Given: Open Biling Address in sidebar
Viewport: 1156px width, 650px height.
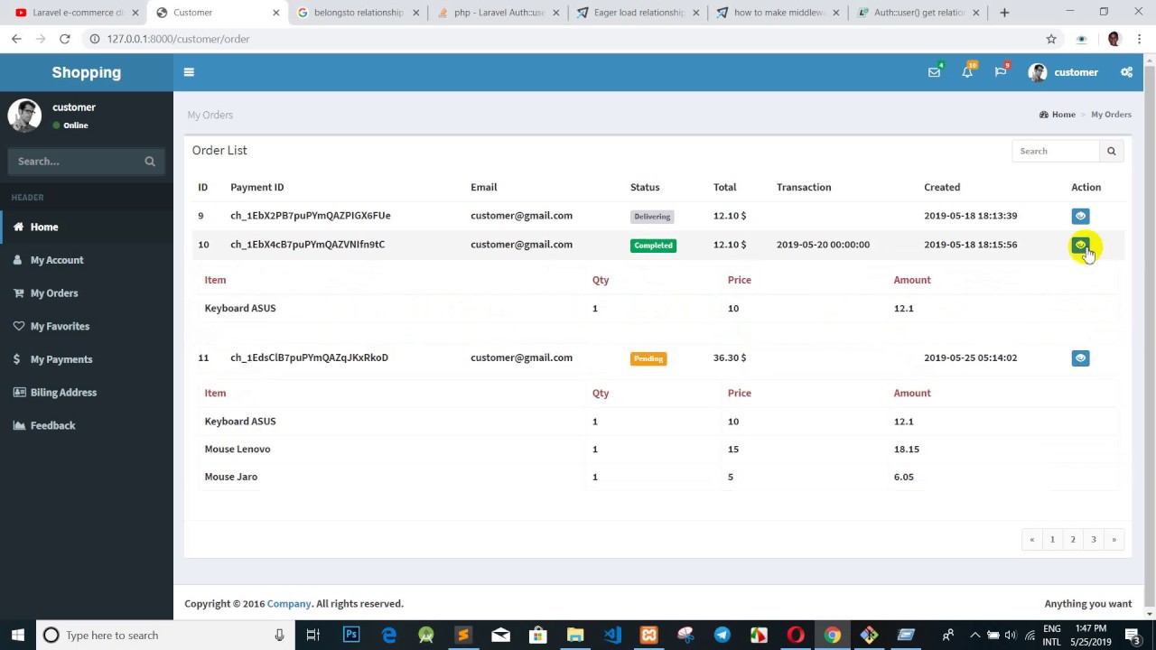Looking at the screenshot, I should (x=87, y=393).
